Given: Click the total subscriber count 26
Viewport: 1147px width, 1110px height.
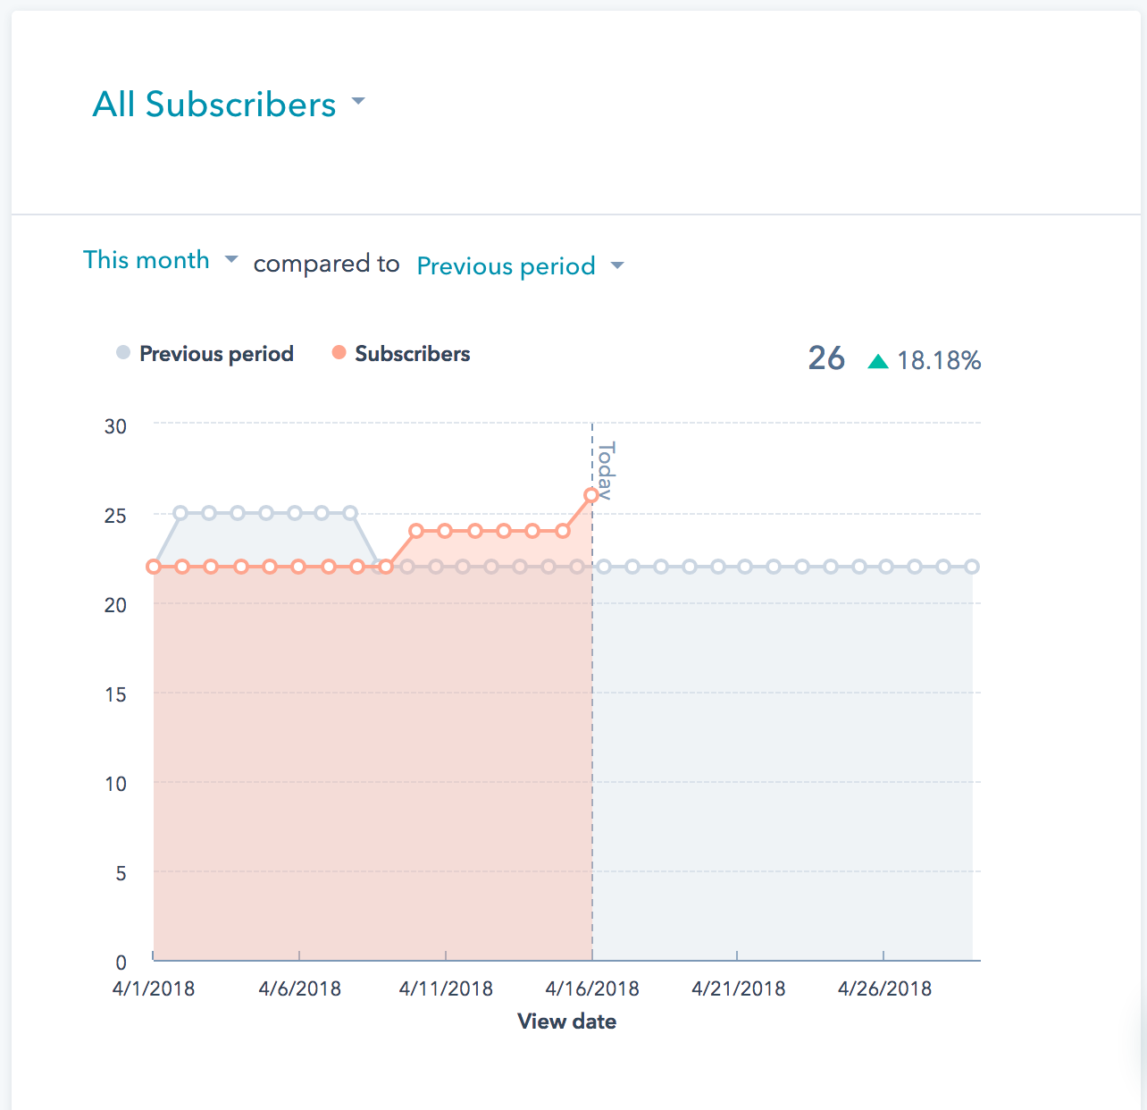Looking at the screenshot, I should 826,358.
